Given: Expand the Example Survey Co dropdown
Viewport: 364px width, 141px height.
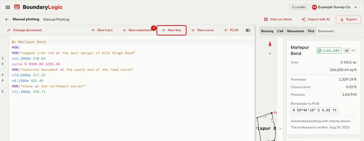Looking at the screenshot, I should click(335, 7).
